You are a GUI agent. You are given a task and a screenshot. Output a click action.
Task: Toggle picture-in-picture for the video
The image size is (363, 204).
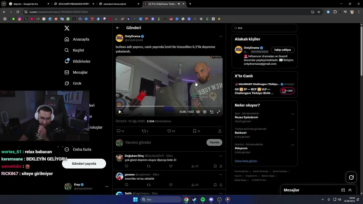pyautogui.click(x=212, y=112)
